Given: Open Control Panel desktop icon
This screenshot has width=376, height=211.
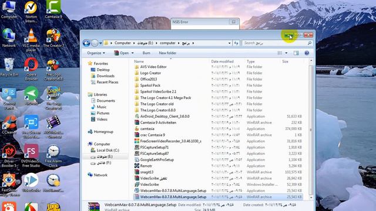Looking at the screenshot, I should click(9, 99).
